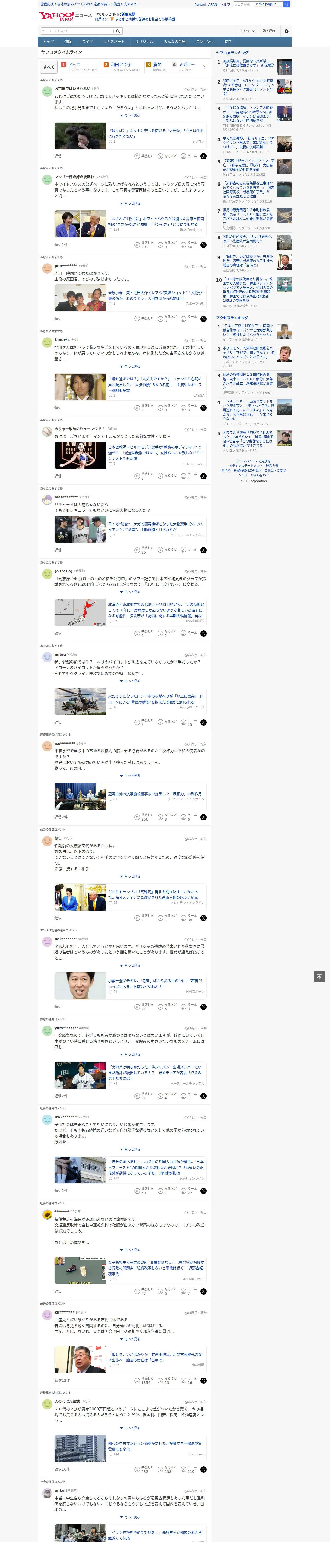Open the 有料 navigation tab
330x1542 pixels.
228,42
